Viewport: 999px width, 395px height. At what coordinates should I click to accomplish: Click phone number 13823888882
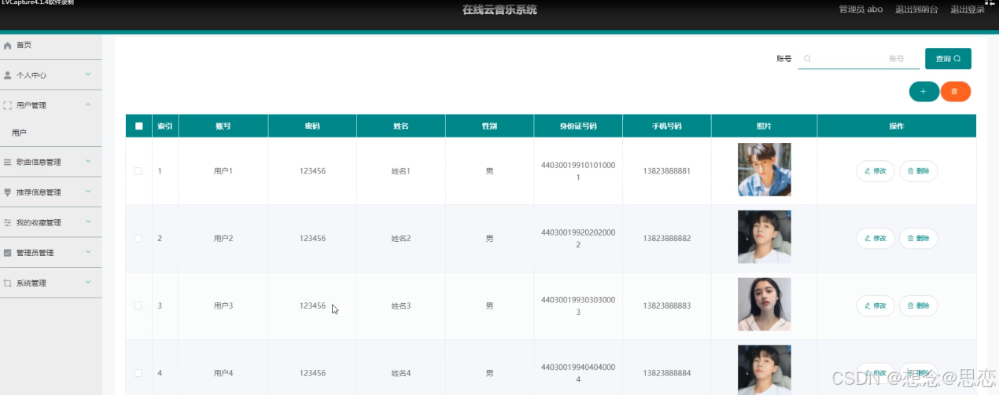666,239
